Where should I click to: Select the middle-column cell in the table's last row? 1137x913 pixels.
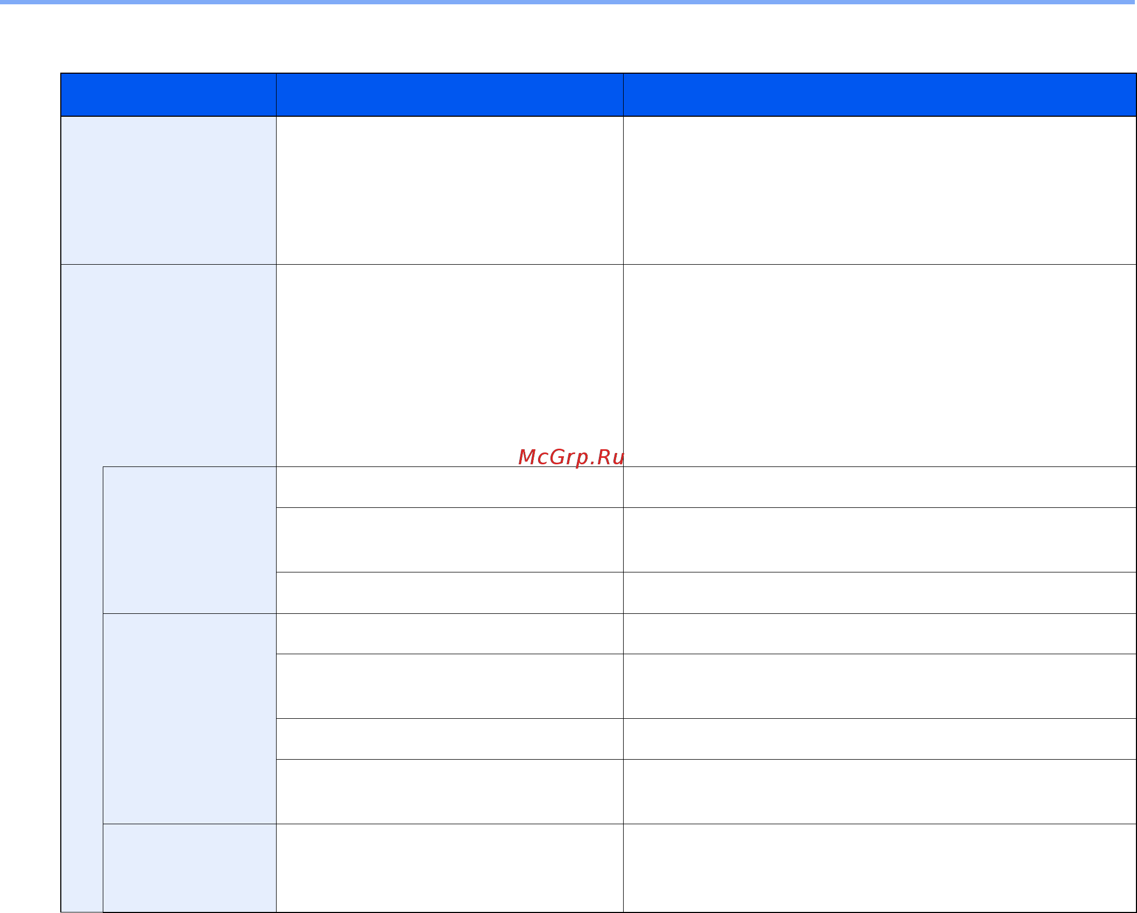450,868
